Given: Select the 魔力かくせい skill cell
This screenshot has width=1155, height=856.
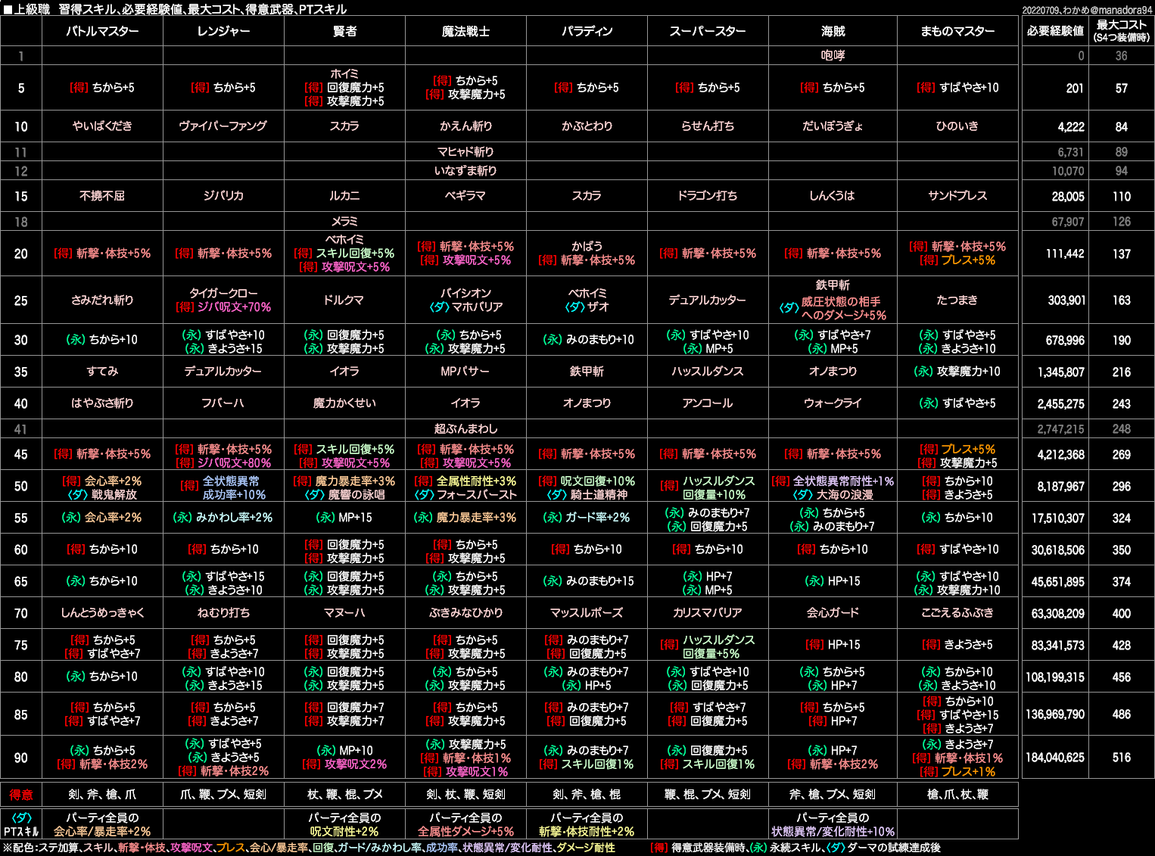Looking at the screenshot, I should (x=344, y=403).
